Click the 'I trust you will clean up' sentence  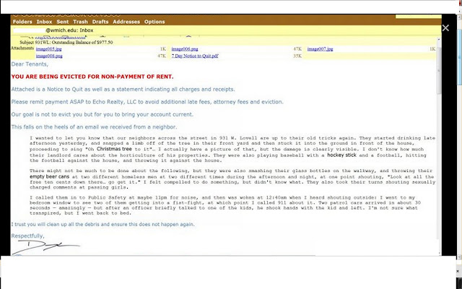click(x=103, y=225)
